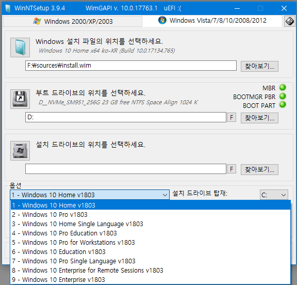Click the boot drive floppy disk icon
The height and width of the screenshot is (285, 297).
(x=20, y=99)
